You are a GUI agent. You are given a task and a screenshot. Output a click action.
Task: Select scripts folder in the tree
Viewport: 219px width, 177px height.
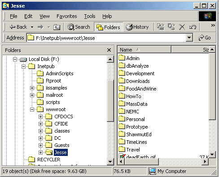pyautogui.click(x=53, y=102)
